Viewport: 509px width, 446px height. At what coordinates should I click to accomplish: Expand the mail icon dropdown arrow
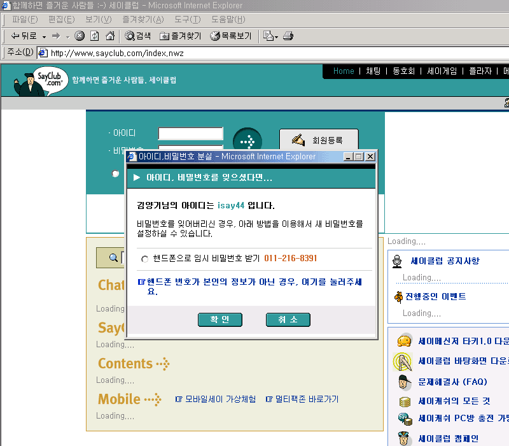point(277,37)
